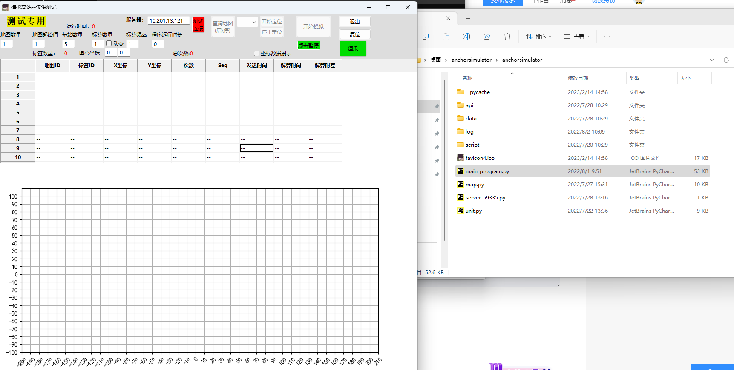The width and height of the screenshot is (734, 370).
Task: Click the 停止定位 button
Action: pos(272,32)
